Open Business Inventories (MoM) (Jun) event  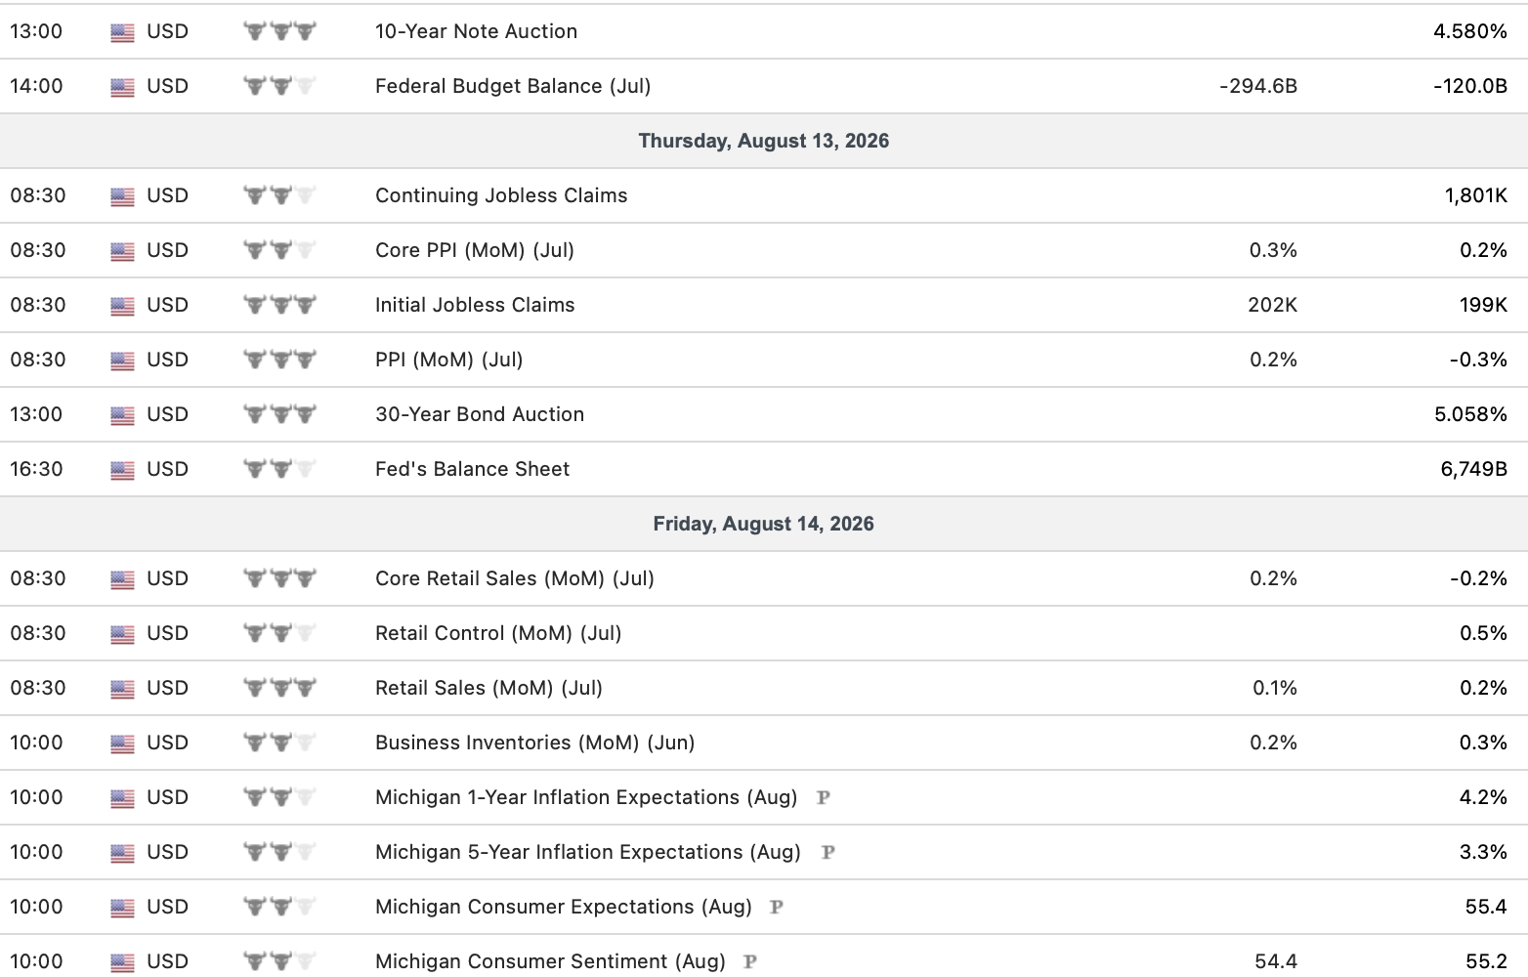point(535,743)
